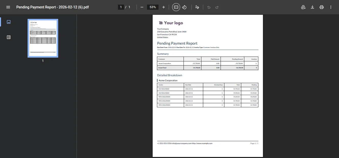Click invoice RINV/2026/00005 cell
This screenshot has height=158, width=339.
pos(171,97)
